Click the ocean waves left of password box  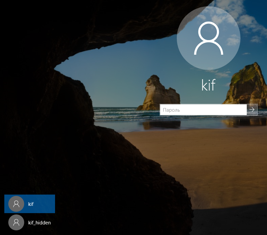tap(126, 114)
